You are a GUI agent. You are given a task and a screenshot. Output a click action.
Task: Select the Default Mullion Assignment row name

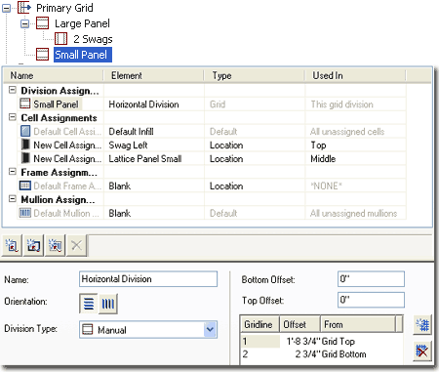(x=66, y=214)
